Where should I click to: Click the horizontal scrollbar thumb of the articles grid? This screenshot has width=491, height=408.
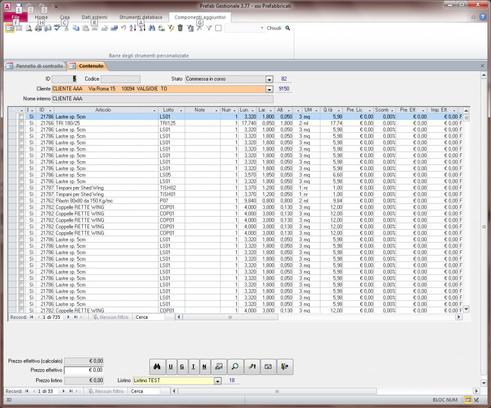point(230,317)
